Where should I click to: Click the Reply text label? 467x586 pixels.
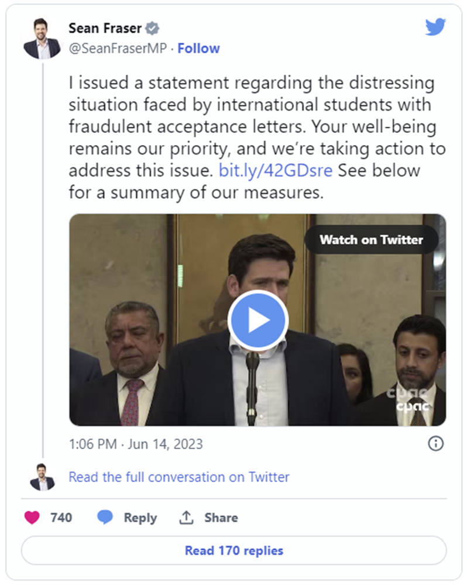(140, 518)
